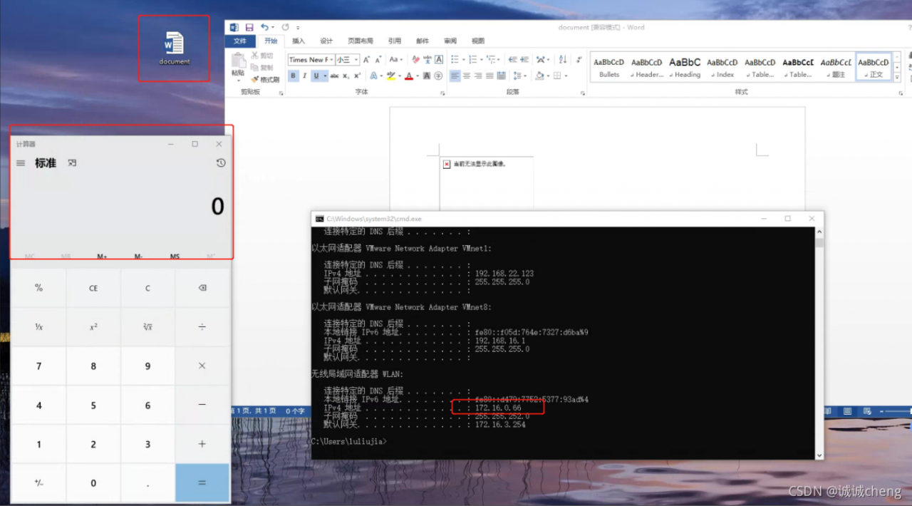Open the Font dialog launcher (字体)
Screen dimensions: 912x506
coord(442,93)
